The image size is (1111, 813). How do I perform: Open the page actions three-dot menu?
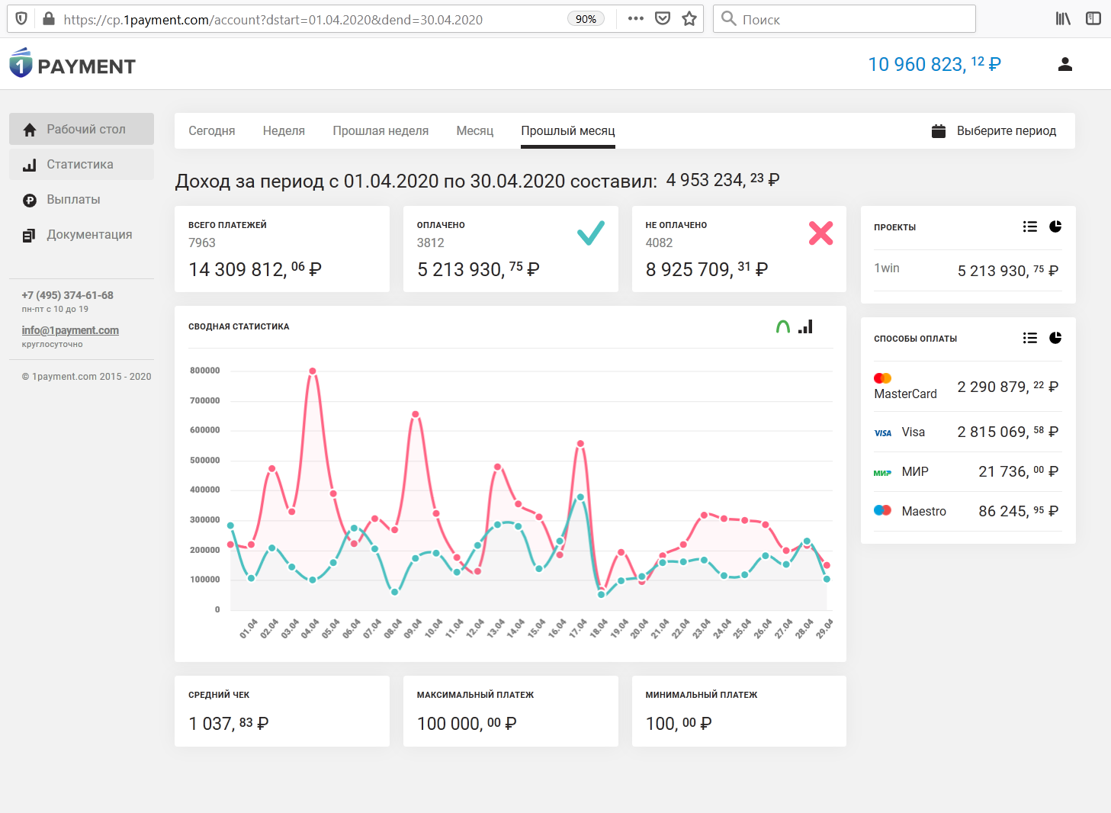[636, 18]
